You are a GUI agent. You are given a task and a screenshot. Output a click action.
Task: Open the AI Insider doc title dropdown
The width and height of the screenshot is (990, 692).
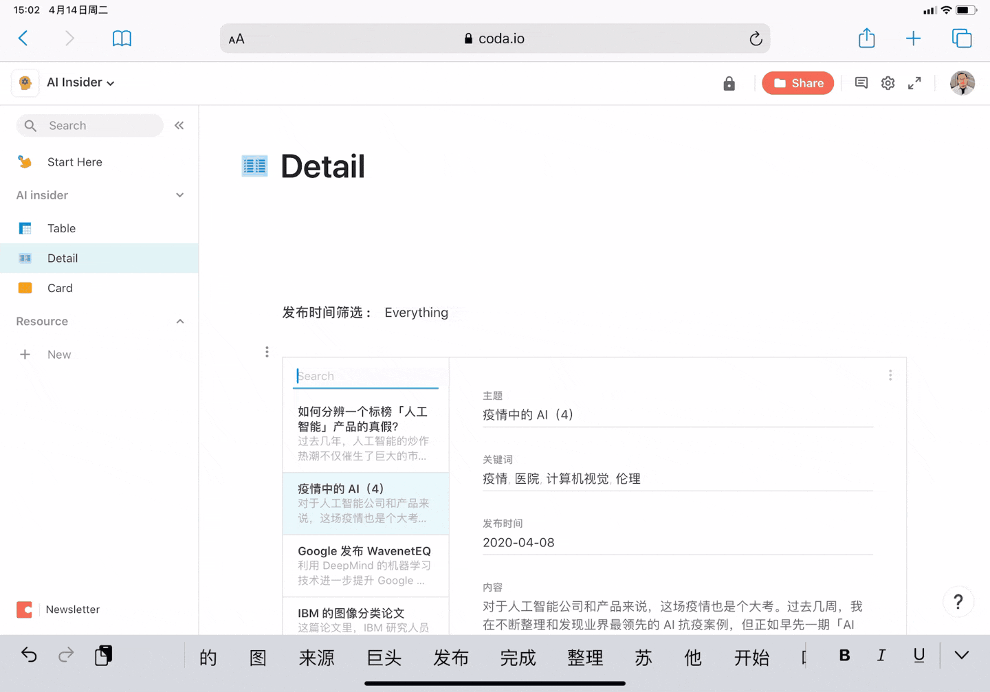click(81, 82)
